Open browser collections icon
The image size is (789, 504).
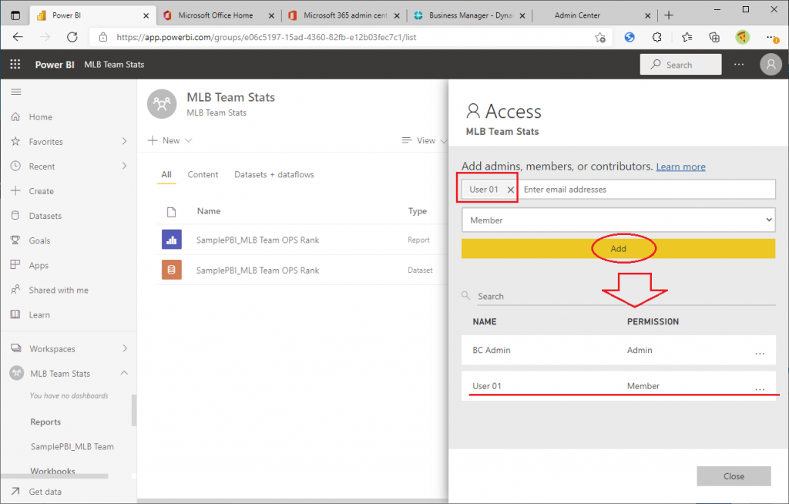click(x=714, y=37)
